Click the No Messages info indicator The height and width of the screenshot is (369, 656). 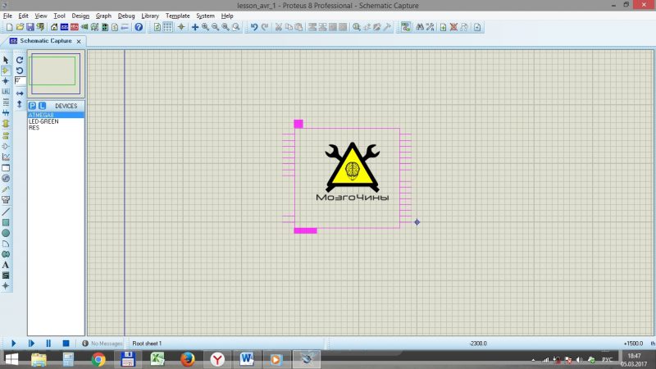point(102,344)
